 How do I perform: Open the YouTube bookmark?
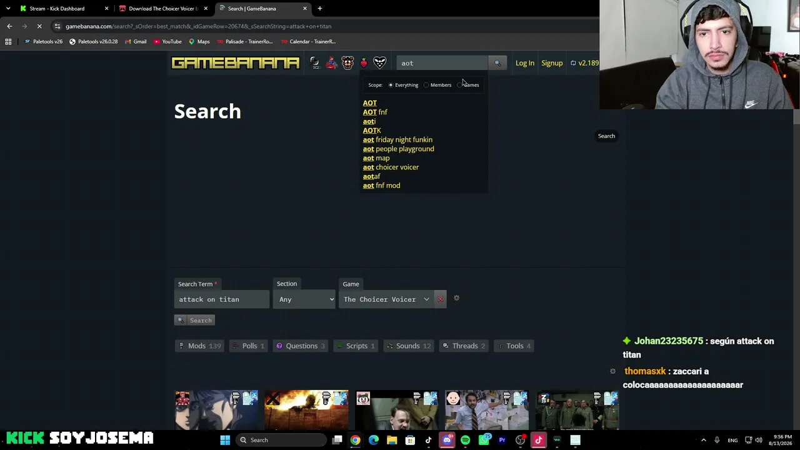[x=167, y=42]
